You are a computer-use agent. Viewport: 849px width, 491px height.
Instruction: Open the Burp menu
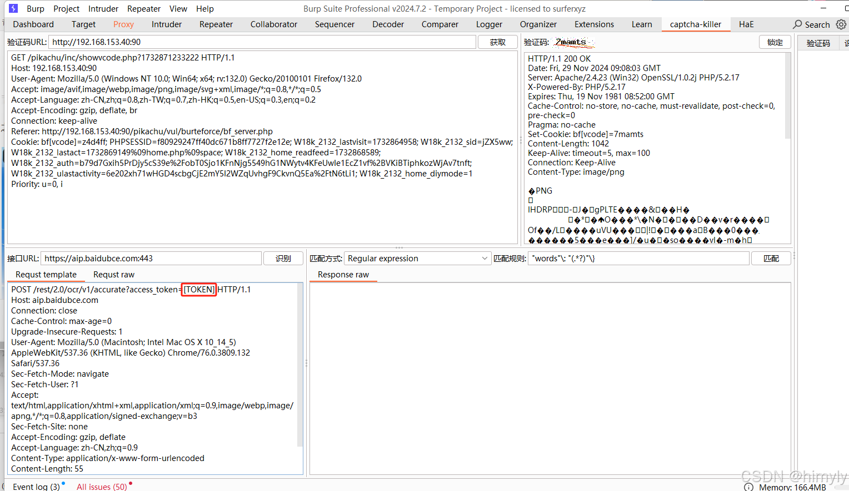pyautogui.click(x=36, y=9)
